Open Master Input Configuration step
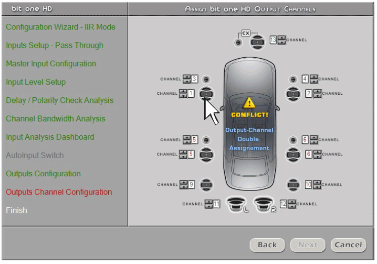The image size is (377, 264). [51, 63]
